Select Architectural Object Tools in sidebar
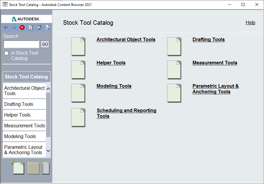This screenshot has width=264, height=184. (x=24, y=91)
